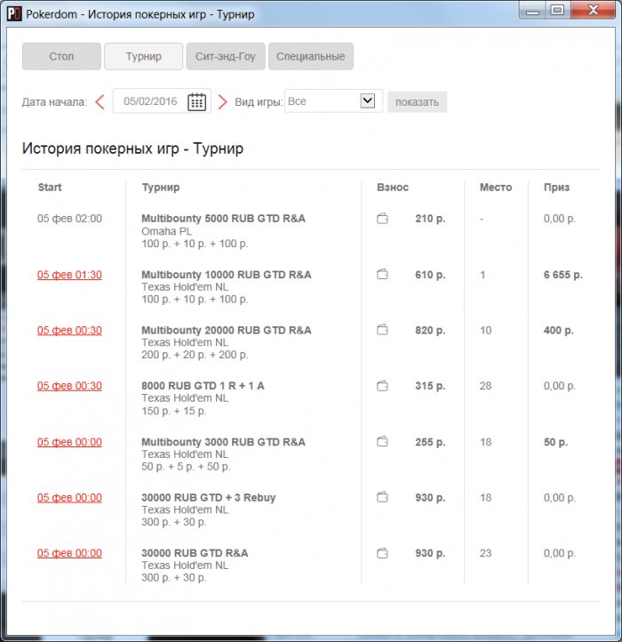
Task: Open the 05 фев 01:30 tournament link
Action: [69, 275]
